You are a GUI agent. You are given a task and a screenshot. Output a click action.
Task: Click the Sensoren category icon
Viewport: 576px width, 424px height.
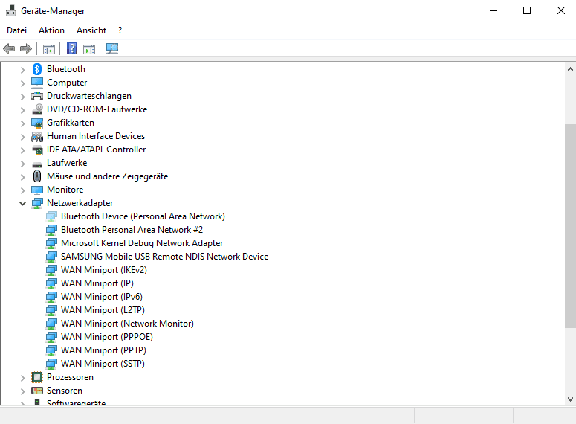[x=37, y=391]
